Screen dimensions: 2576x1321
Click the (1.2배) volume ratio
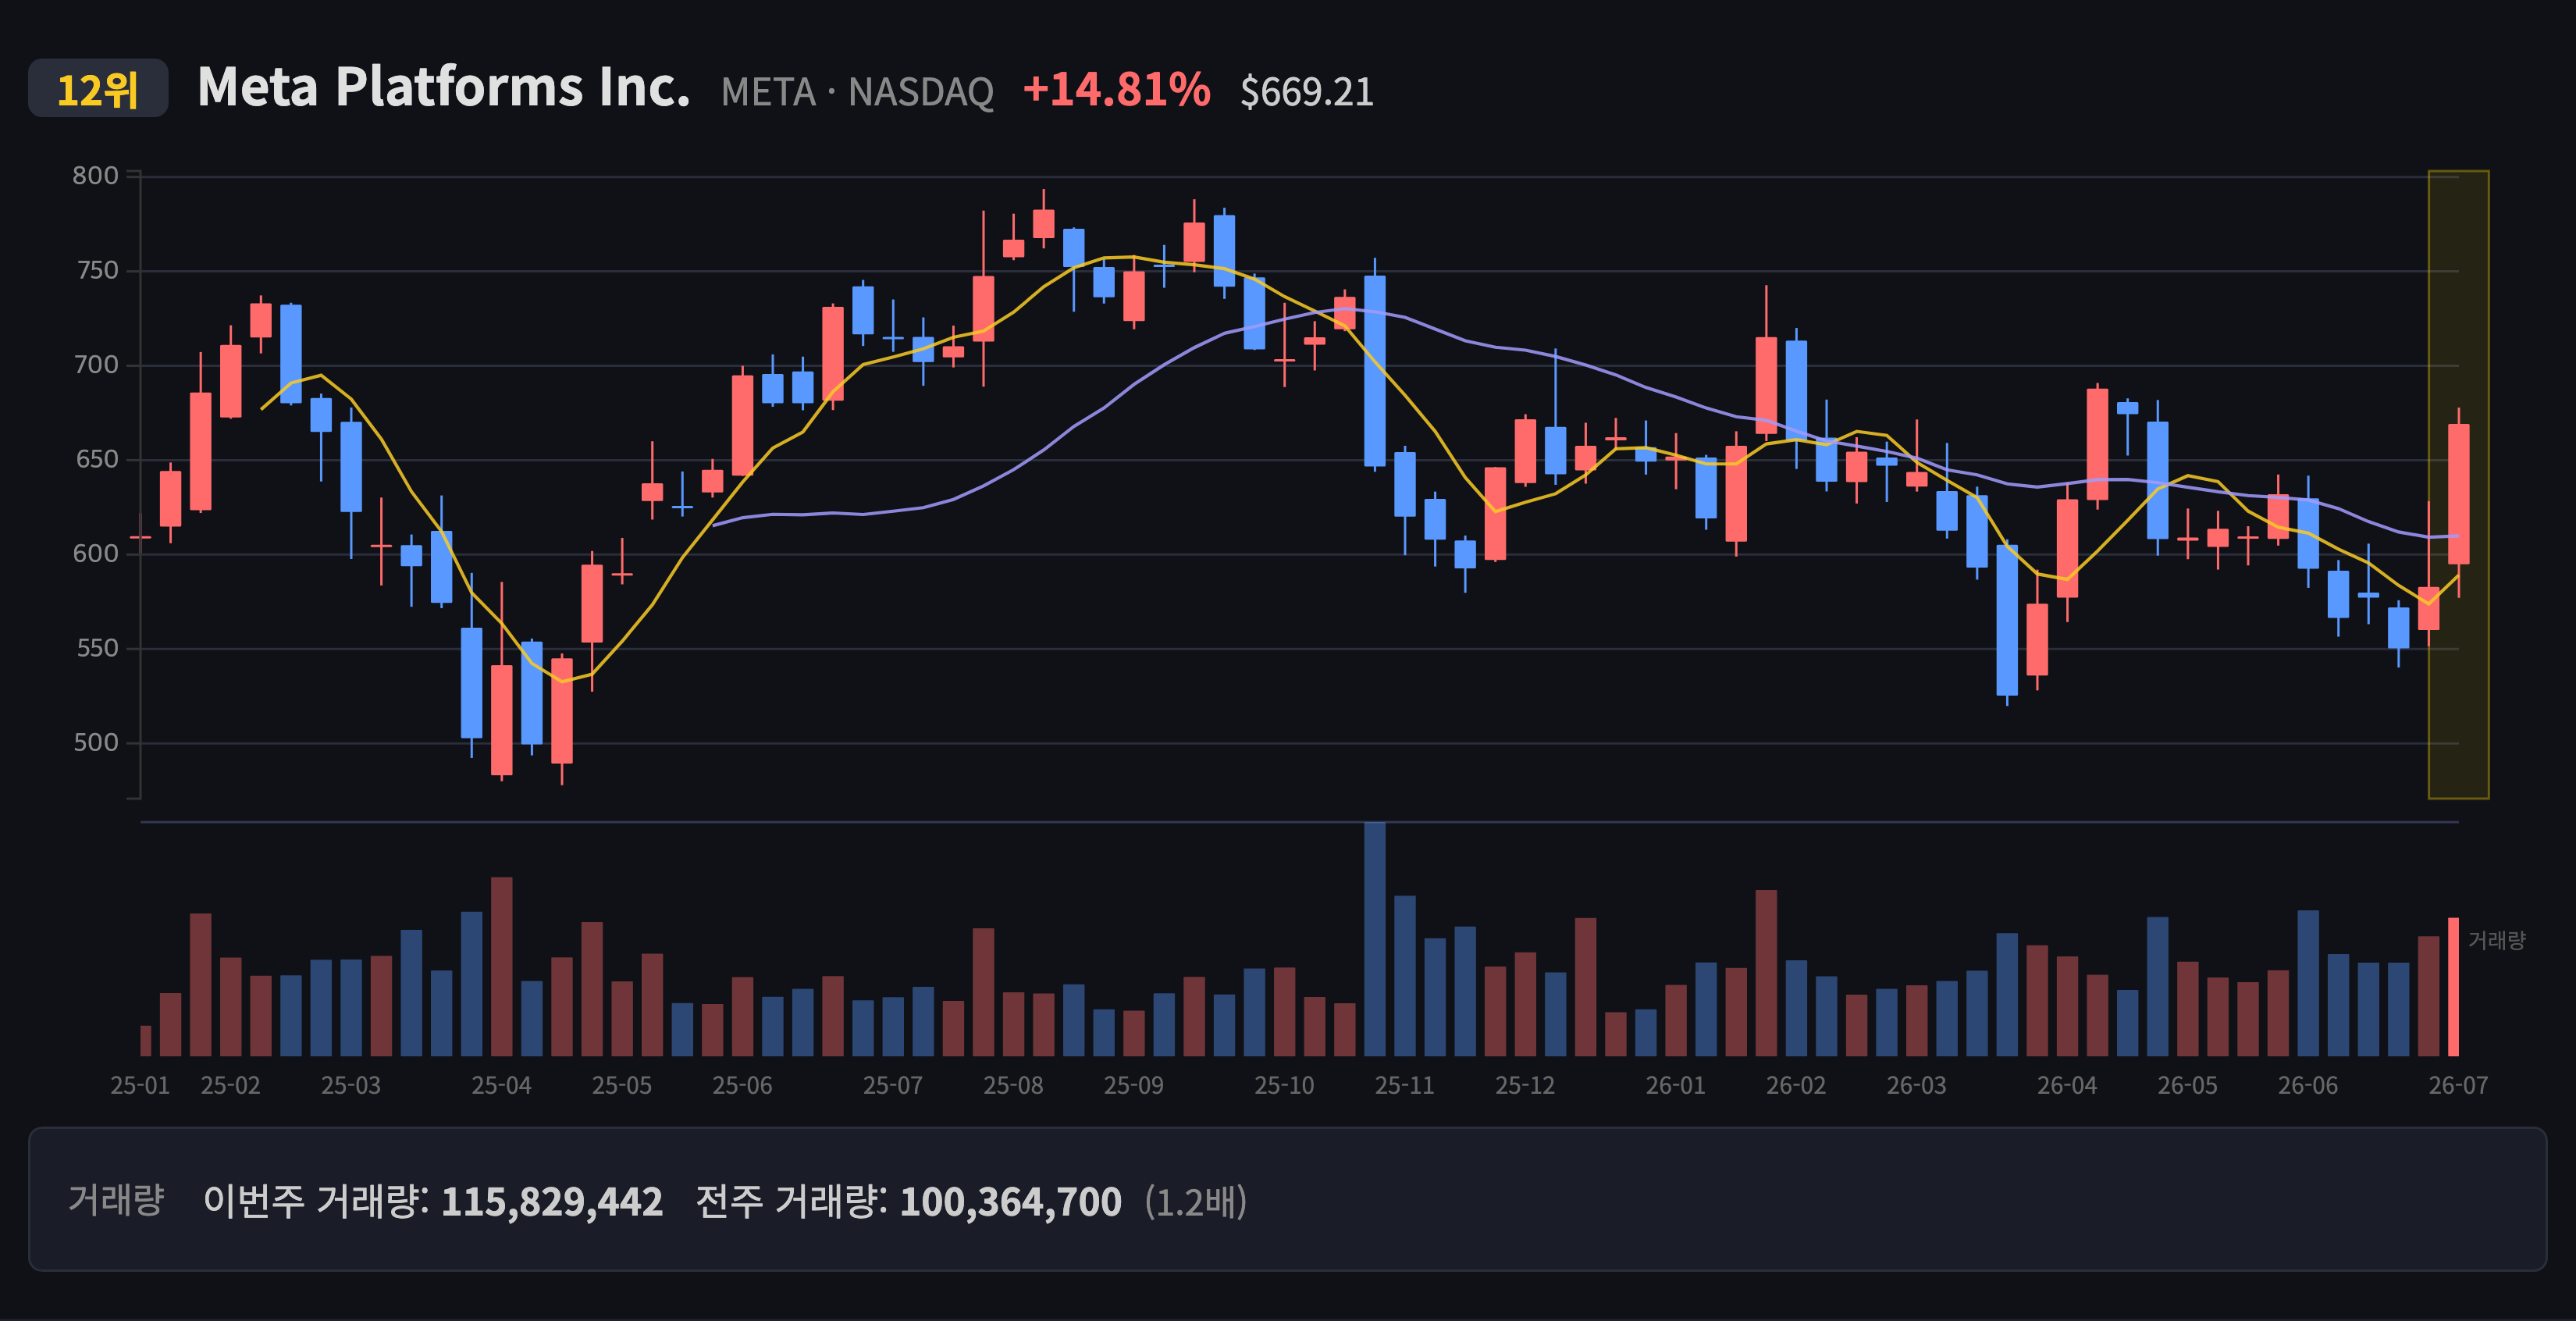pyautogui.click(x=1196, y=1202)
